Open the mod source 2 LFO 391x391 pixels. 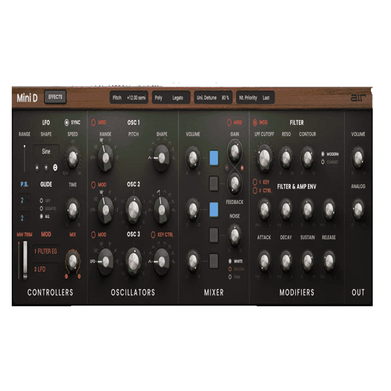click(x=46, y=269)
